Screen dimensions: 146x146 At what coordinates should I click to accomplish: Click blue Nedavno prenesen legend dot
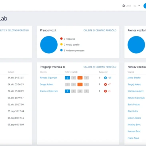tap(61, 50)
